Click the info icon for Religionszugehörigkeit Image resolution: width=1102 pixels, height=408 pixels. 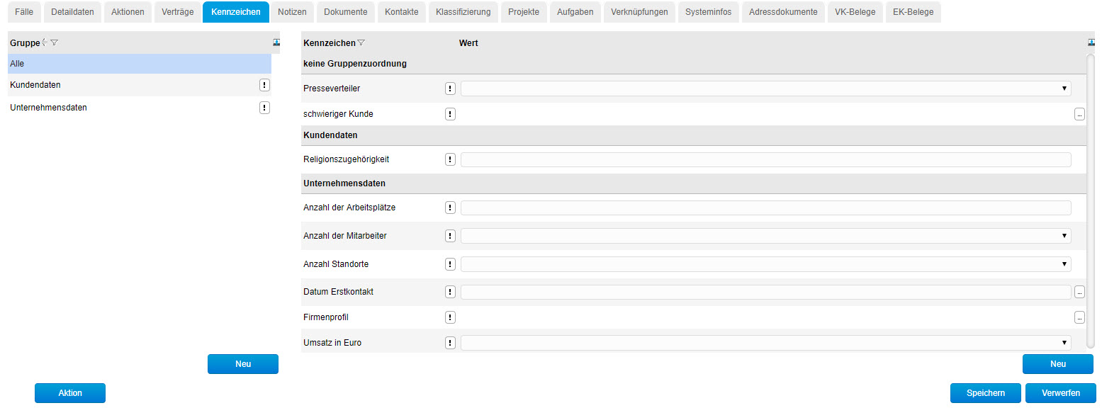tap(450, 159)
